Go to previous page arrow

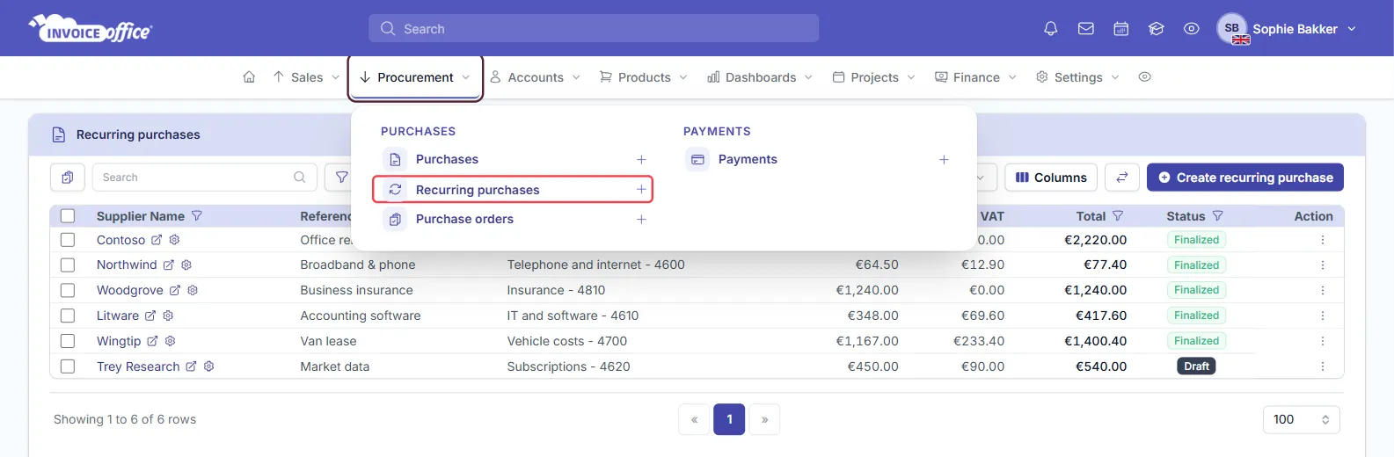click(694, 419)
